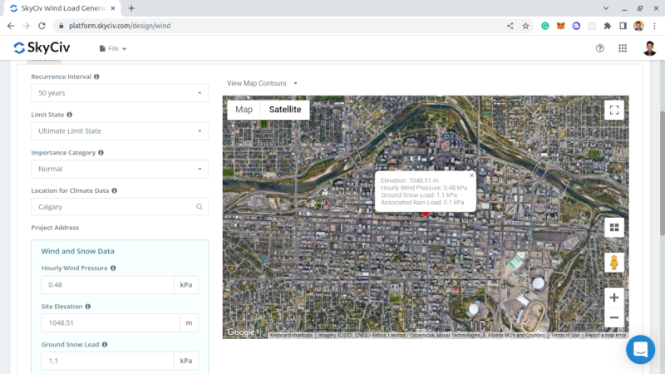
Task: Zoom in on the map with plus
Action: point(614,298)
